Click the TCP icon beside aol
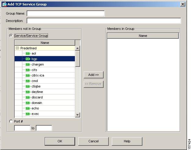 tap(28, 54)
